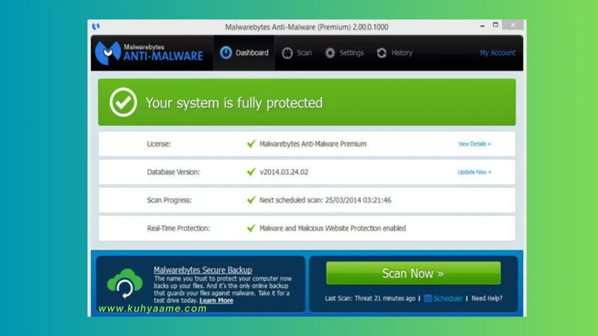This screenshot has height=336, width=598.
Task: Click the Database Version green checkmark
Action: click(251, 172)
